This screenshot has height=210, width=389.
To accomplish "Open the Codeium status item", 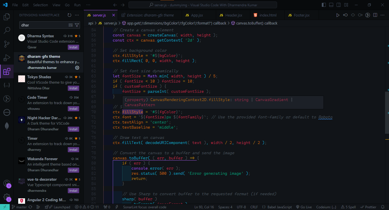I will click(326, 207).
